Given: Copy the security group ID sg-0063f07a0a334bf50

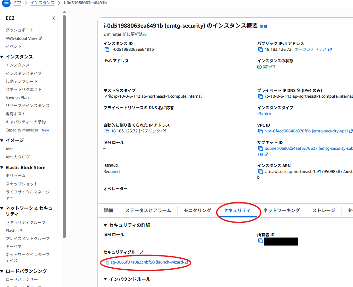Looking at the screenshot, I should pyautogui.click(x=107, y=262).
